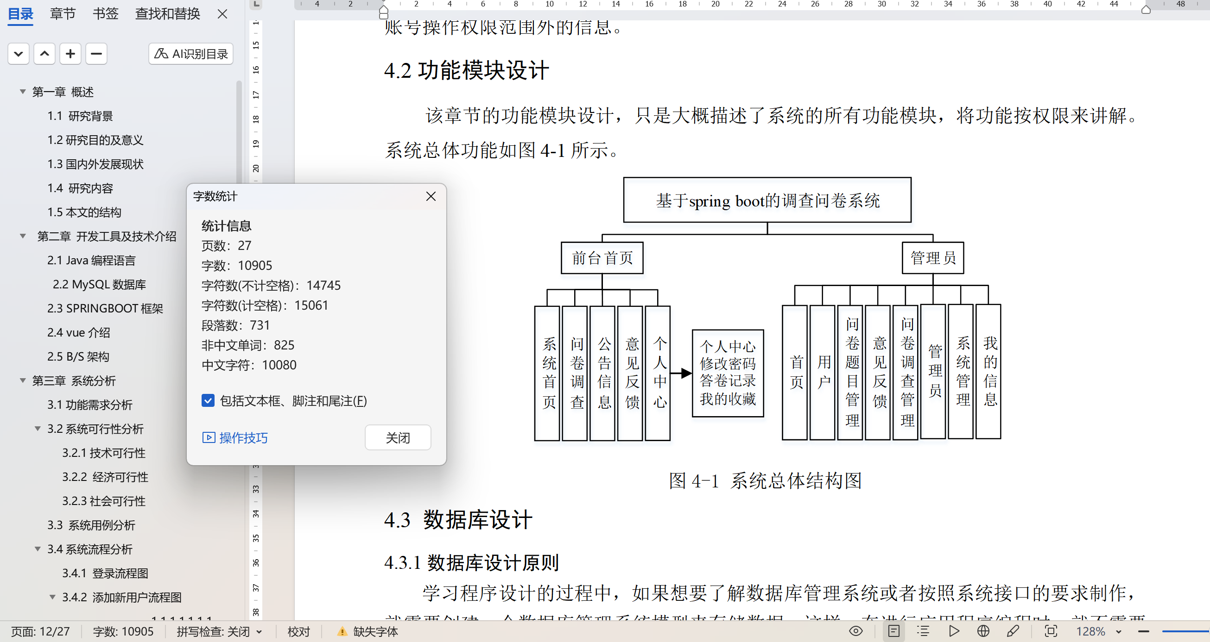Switch to the 章节 tab
The width and height of the screenshot is (1210, 642).
[63, 13]
